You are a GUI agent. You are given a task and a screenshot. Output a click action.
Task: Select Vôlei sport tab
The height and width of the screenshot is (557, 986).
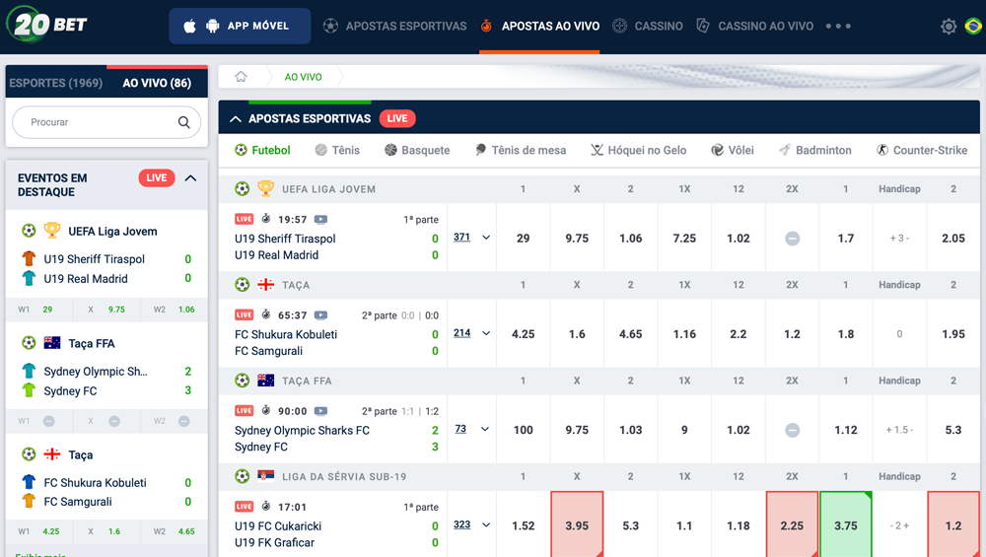coord(732,150)
